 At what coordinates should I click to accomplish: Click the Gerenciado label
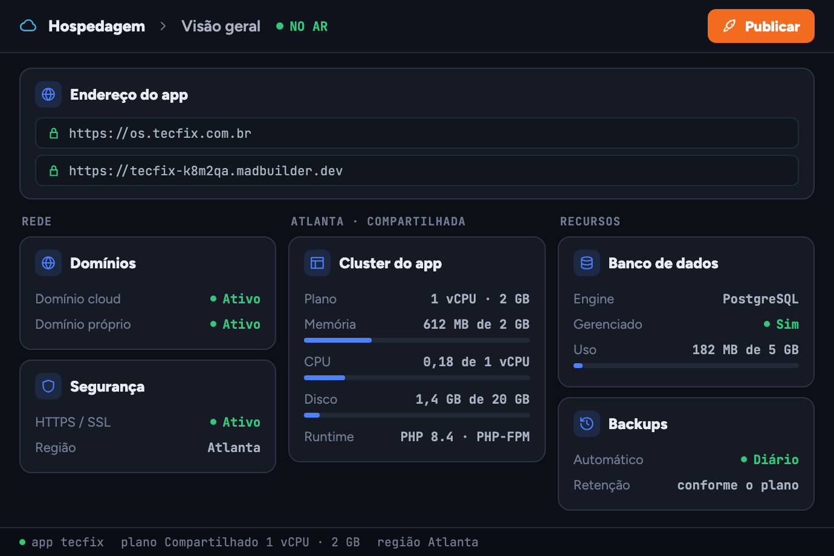click(x=608, y=324)
